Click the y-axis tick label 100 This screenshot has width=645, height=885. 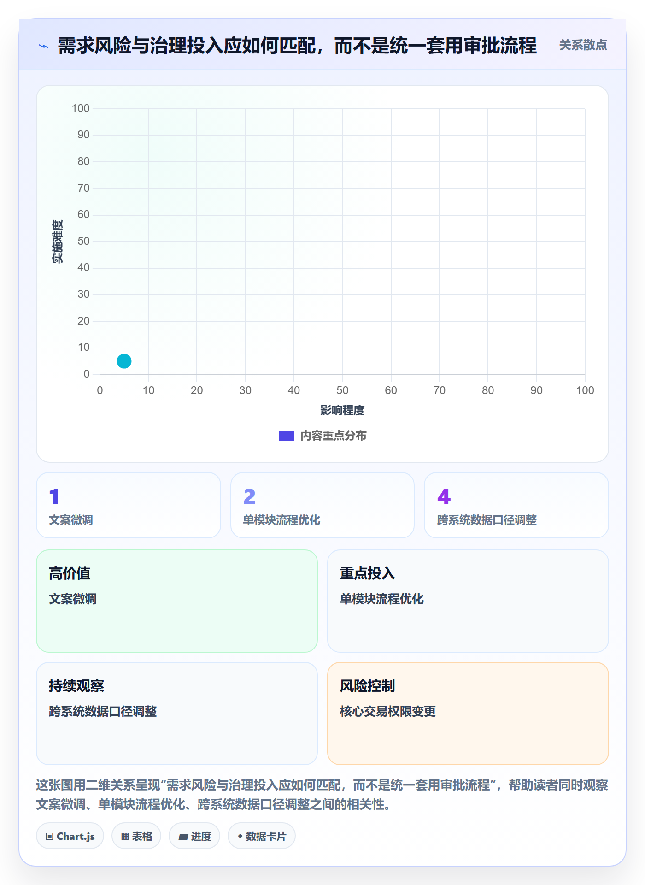81,108
